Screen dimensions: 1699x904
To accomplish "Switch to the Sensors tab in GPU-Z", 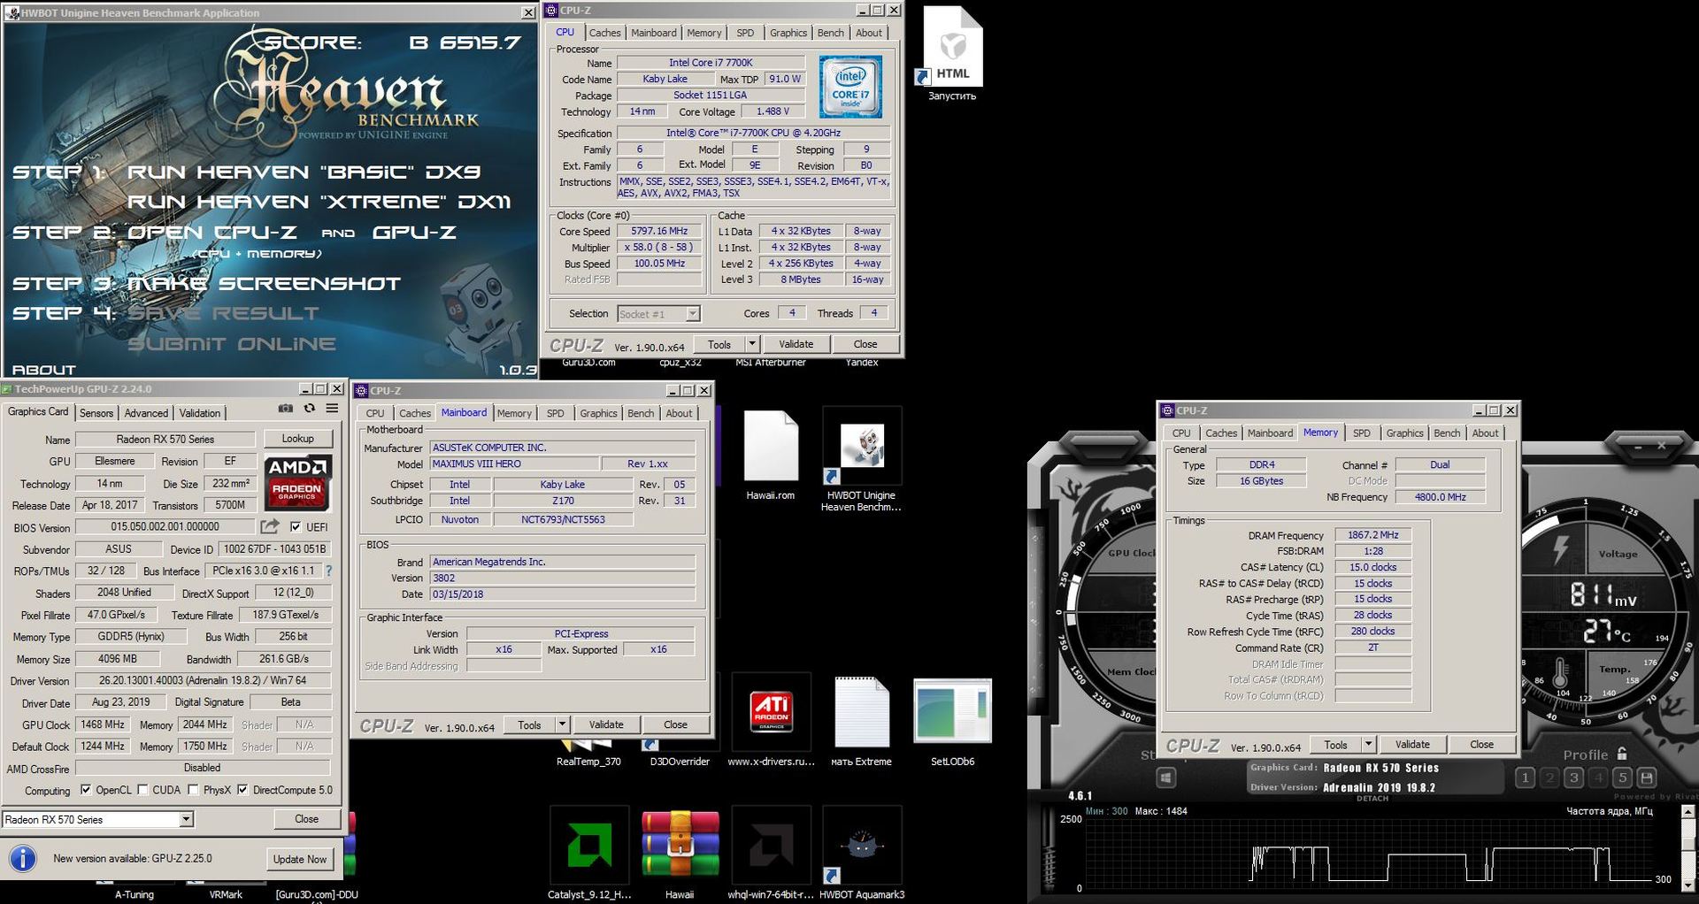I will click(x=96, y=413).
